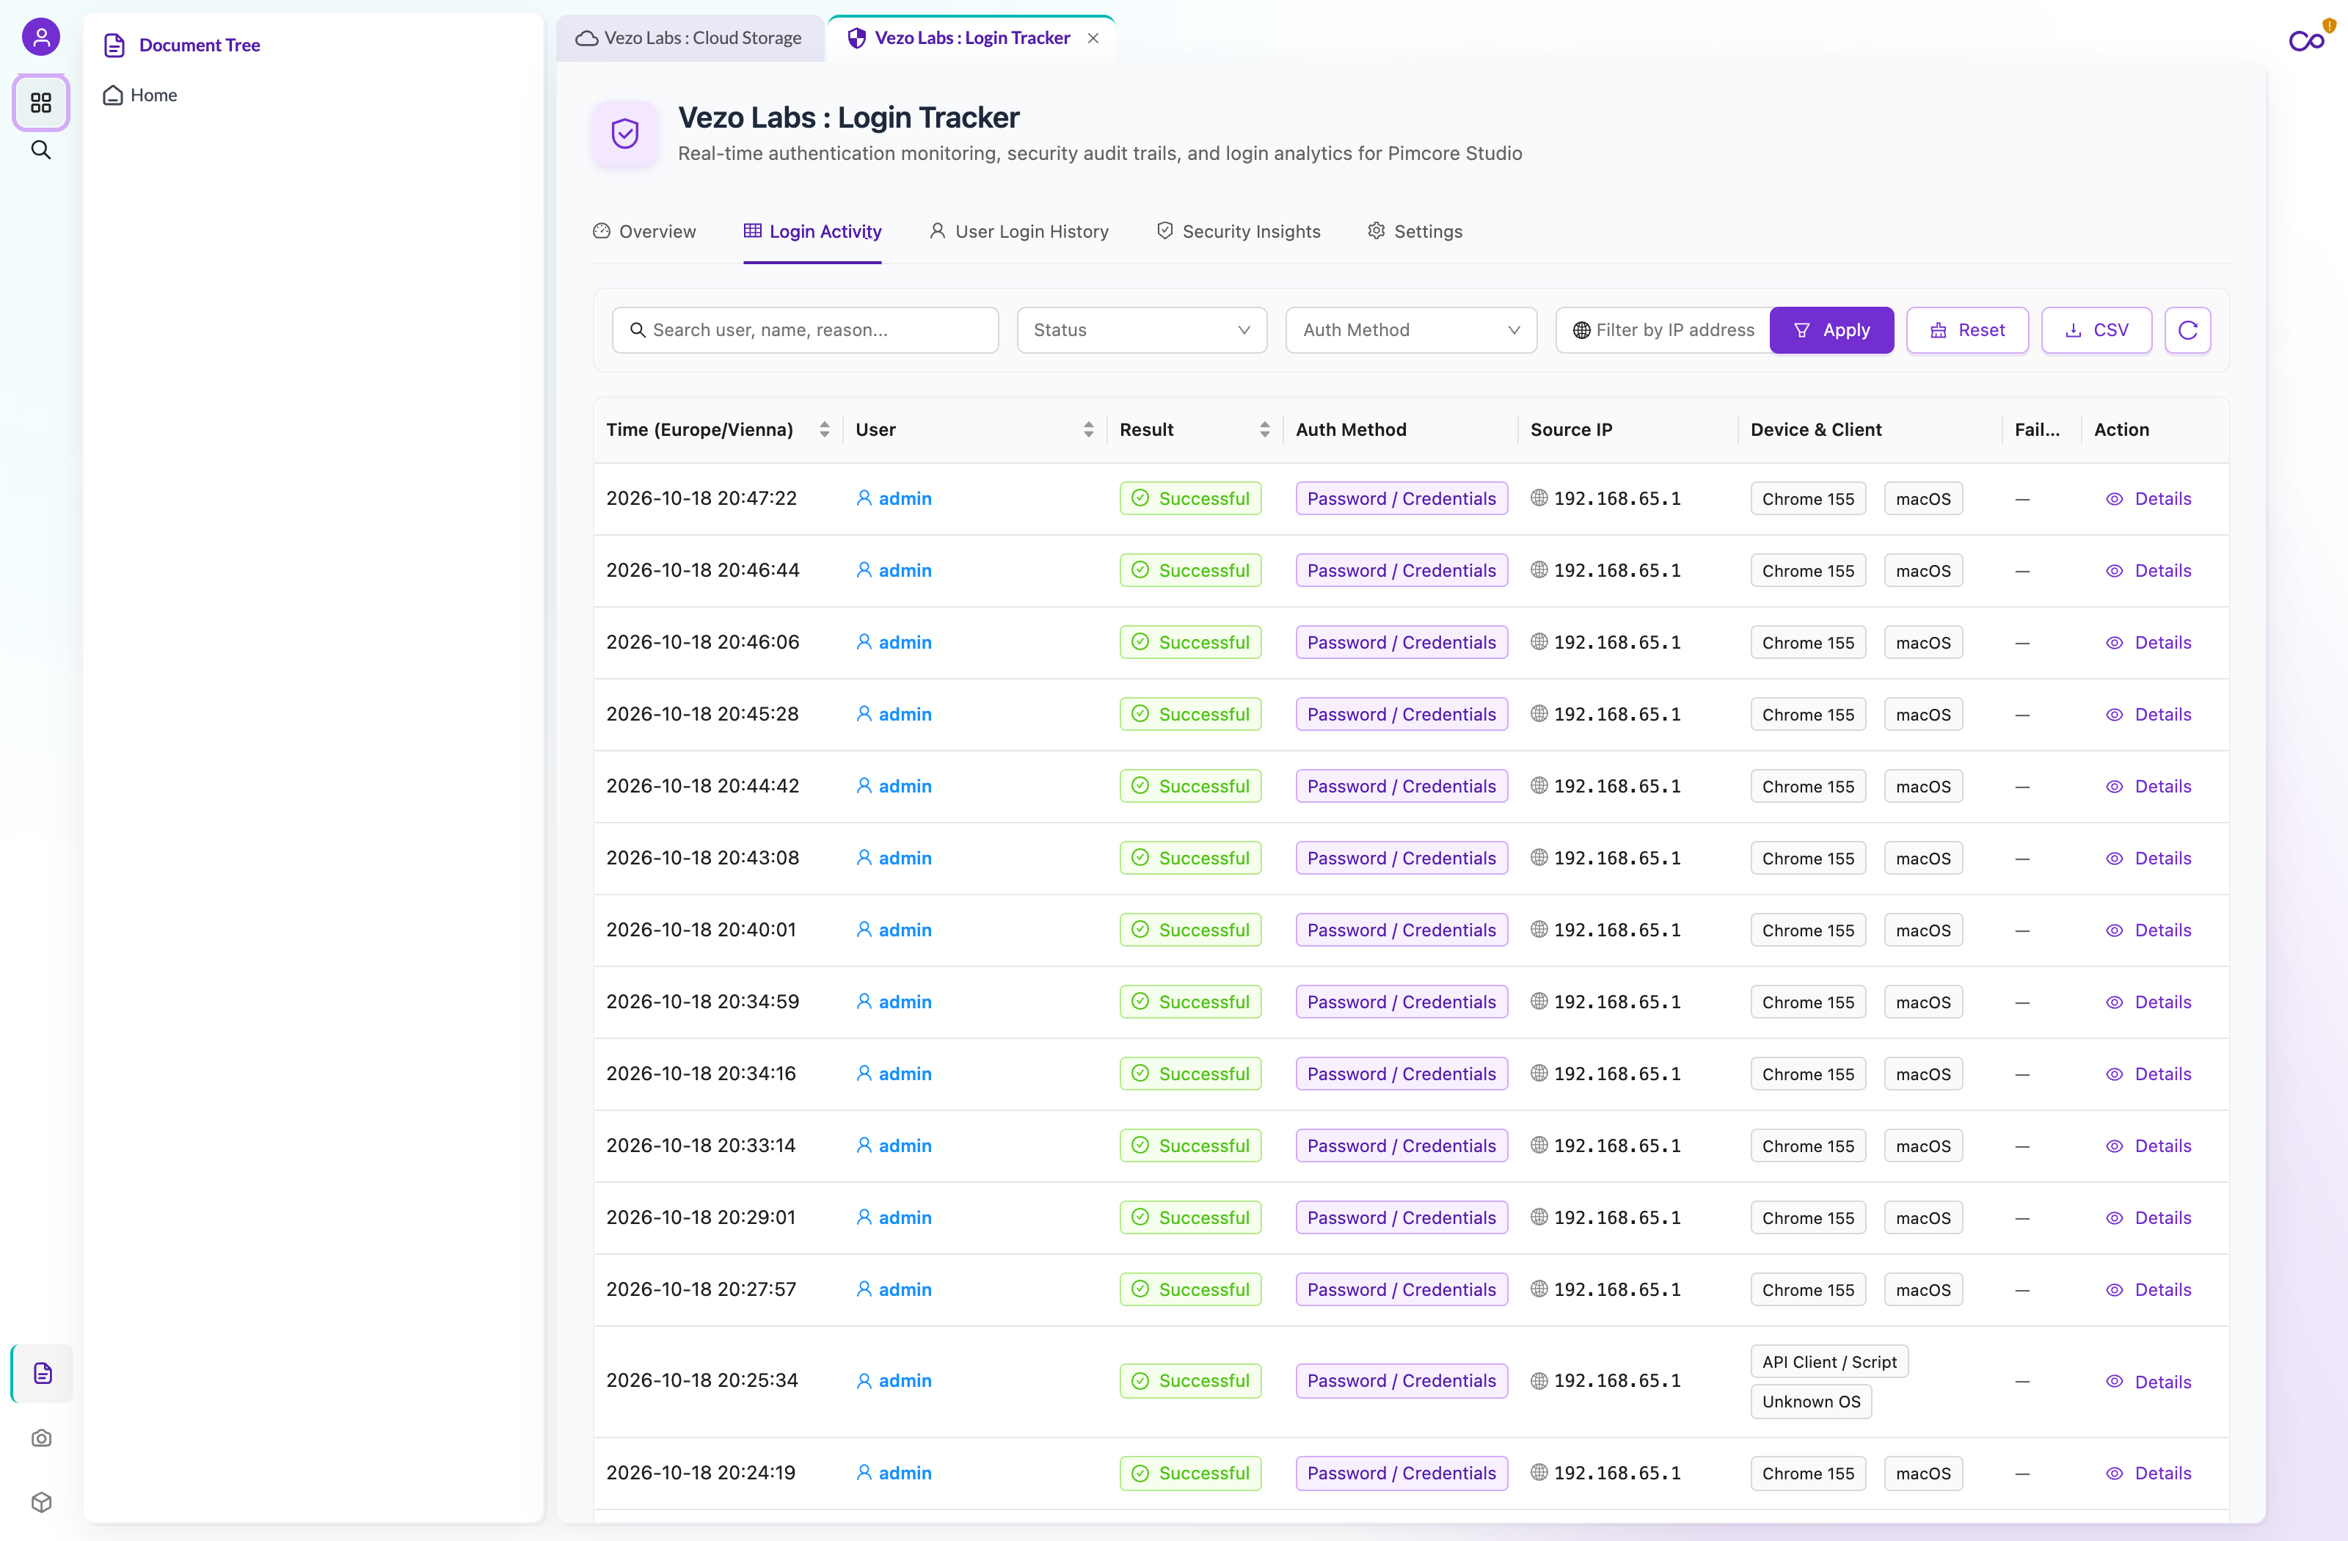Image resolution: width=2348 pixels, height=1541 pixels.
Task: Click the API Client / Script tag
Action: (1829, 1361)
